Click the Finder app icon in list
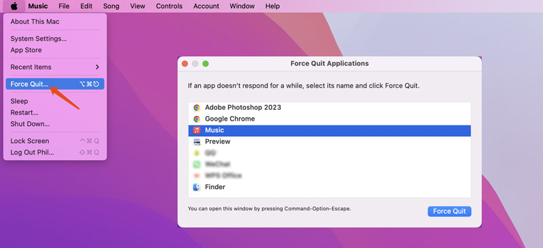 pos(197,187)
